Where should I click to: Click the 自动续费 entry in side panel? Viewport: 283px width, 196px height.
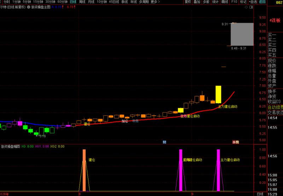point(275,108)
